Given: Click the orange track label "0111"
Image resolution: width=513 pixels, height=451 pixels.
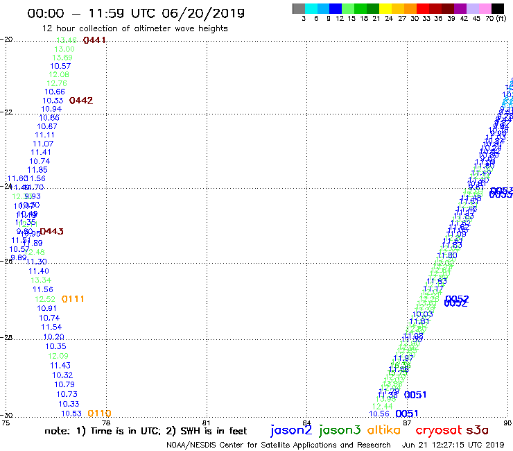Looking at the screenshot, I should pos(73,299).
